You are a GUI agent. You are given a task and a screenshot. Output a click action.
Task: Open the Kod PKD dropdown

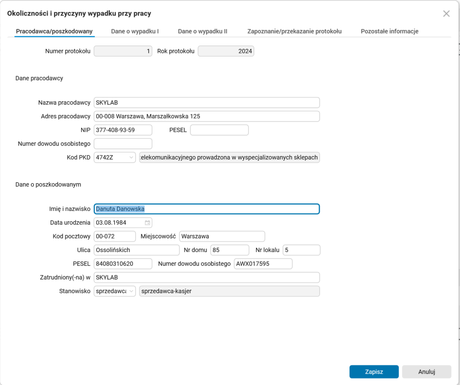(131, 157)
